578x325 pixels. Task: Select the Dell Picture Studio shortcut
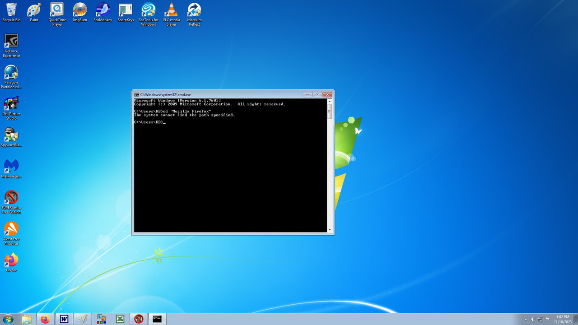[x=11, y=108]
